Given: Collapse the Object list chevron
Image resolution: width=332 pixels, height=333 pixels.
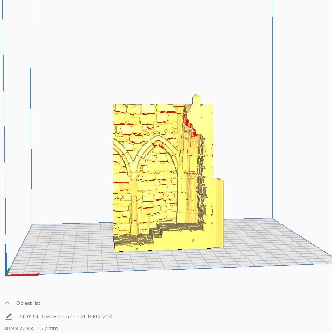Looking at the screenshot, I should pyautogui.click(x=7, y=303).
